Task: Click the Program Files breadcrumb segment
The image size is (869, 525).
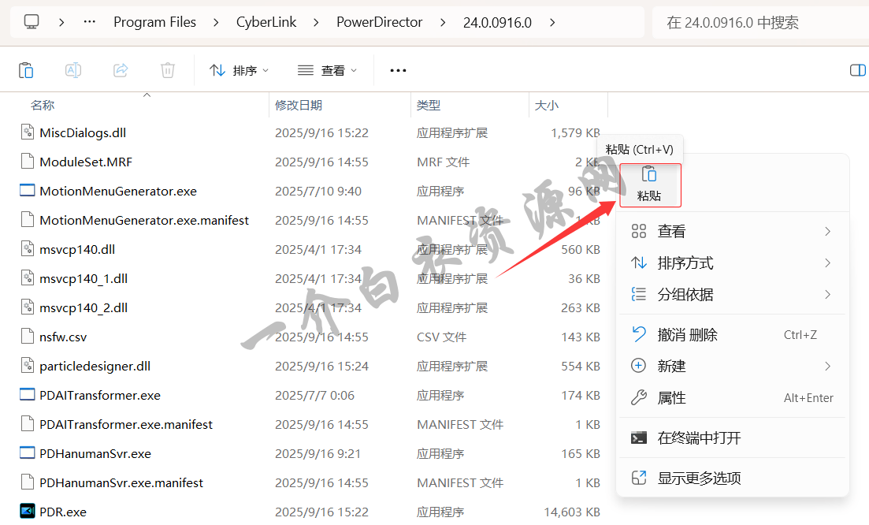Action: click(154, 22)
